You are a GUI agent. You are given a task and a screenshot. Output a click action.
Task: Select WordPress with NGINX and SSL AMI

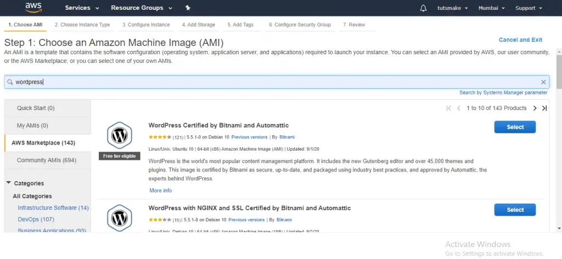click(515, 210)
